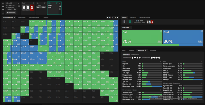
Task: Open the Таблица tab
Action: [x=133, y=17]
